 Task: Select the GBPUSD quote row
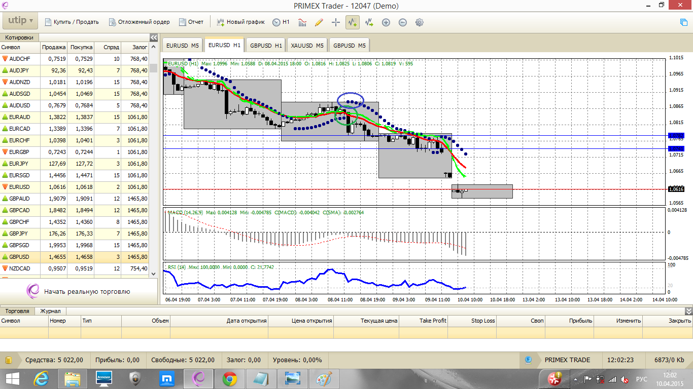point(75,257)
